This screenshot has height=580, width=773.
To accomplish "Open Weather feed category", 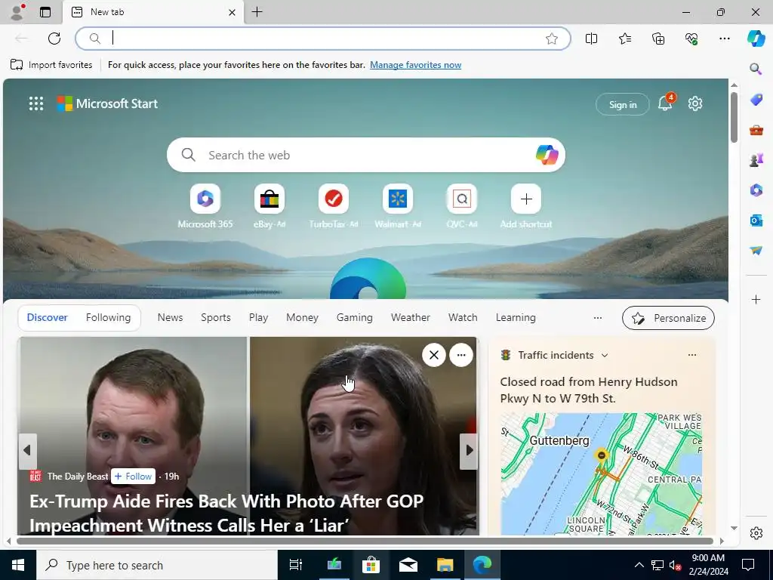I will [x=410, y=318].
